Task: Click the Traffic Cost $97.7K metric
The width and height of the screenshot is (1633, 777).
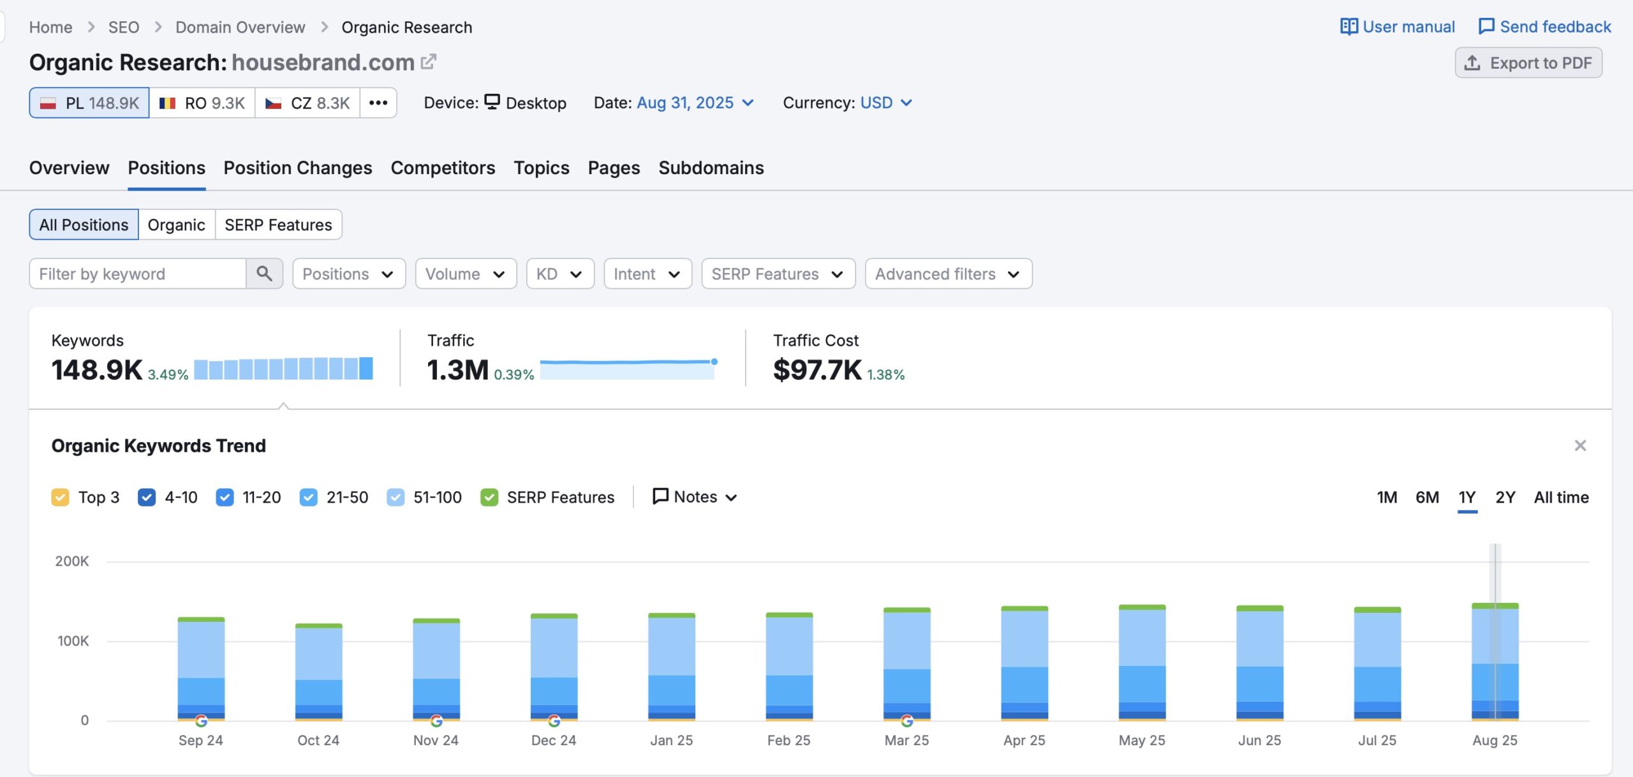Action: pyautogui.click(x=818, y=370)
